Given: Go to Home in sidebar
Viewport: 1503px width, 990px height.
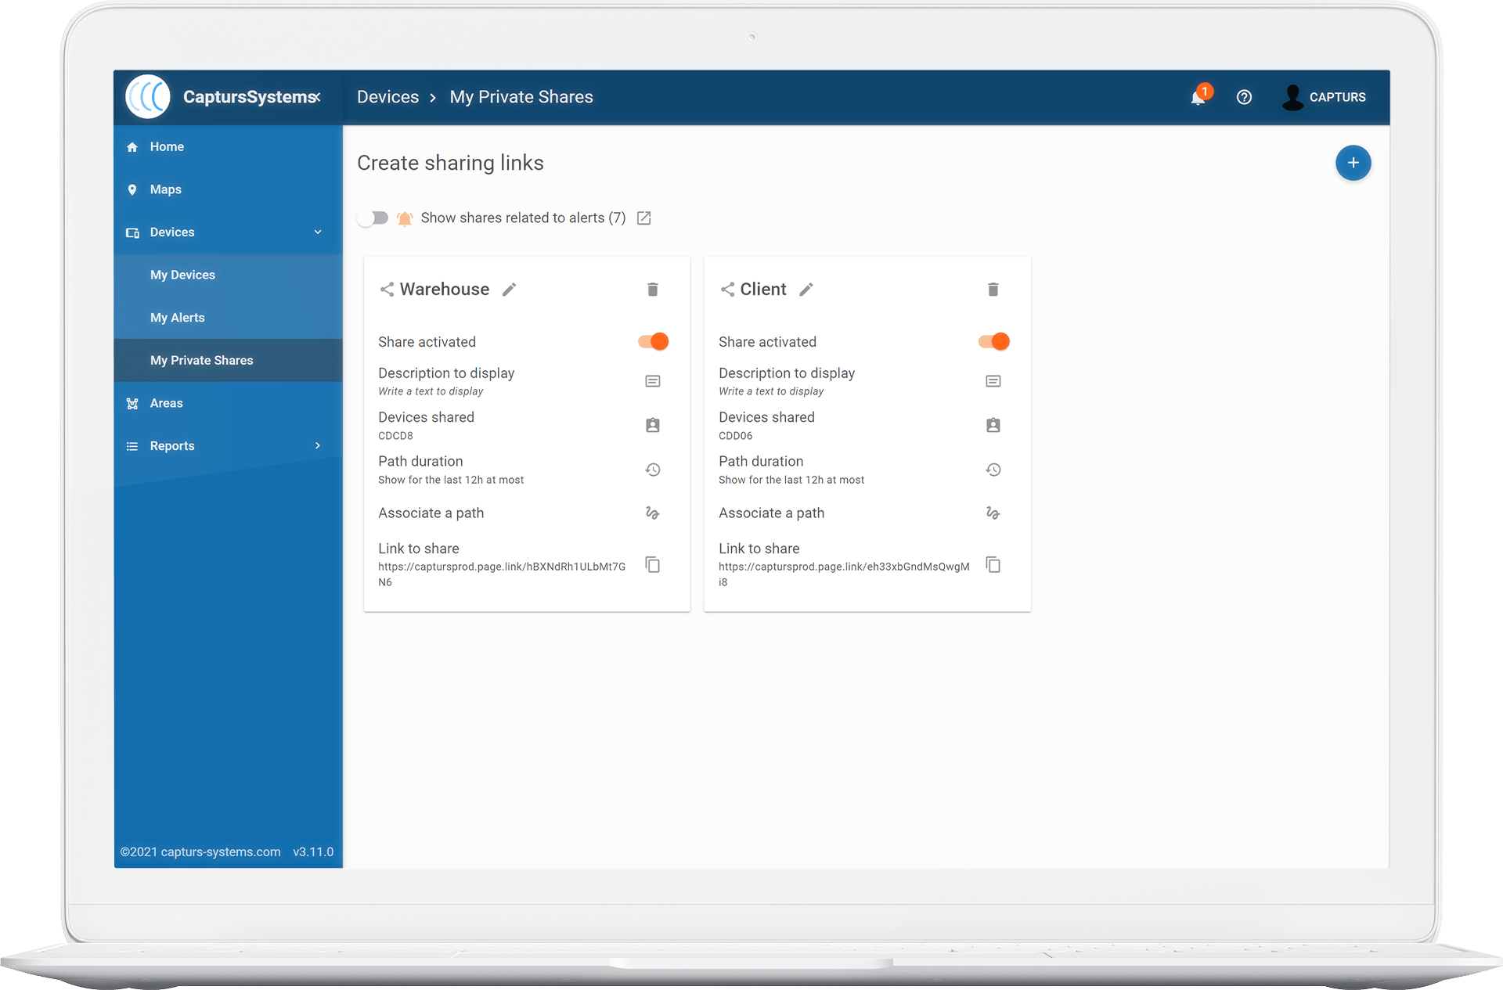Looking at the screenshot, I should click(228, 146).
